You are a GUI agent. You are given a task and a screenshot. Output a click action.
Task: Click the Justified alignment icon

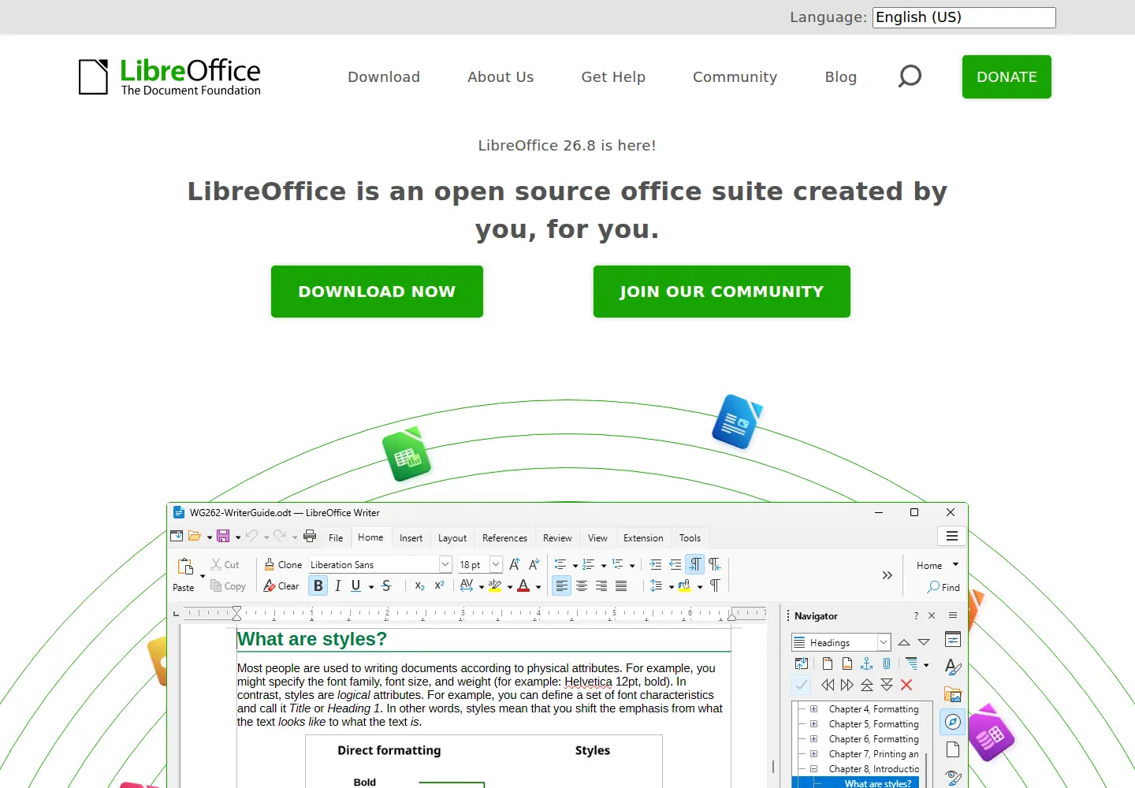pyautogui.click(x=621, y=585)
